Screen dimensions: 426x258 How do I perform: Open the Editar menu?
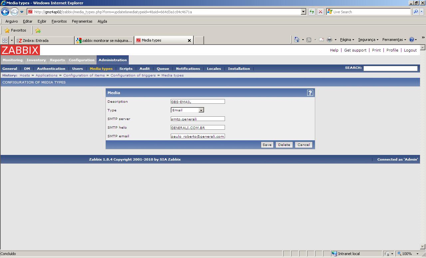pos(28,21)
